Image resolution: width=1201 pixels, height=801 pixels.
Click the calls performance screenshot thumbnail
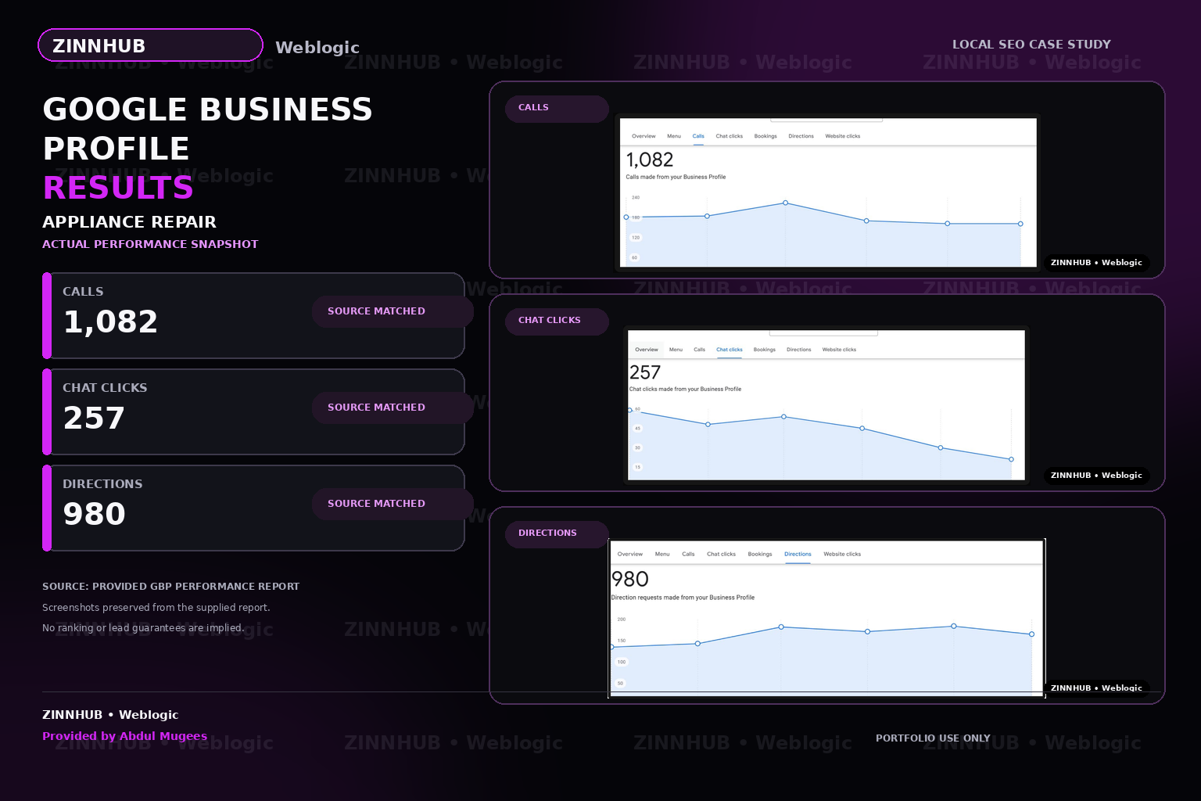(828, 192)
